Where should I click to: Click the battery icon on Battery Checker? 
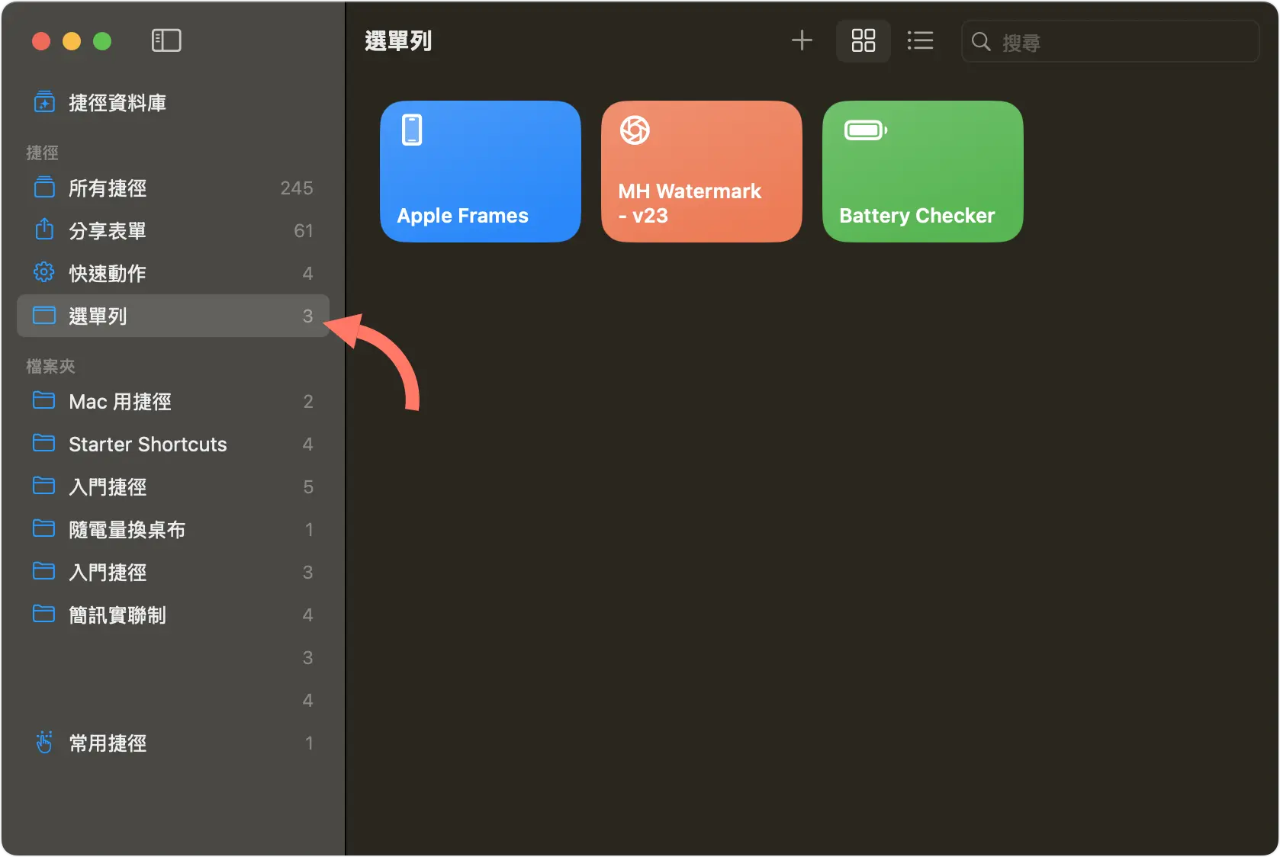pyautogui.click(x=866, y=130)
